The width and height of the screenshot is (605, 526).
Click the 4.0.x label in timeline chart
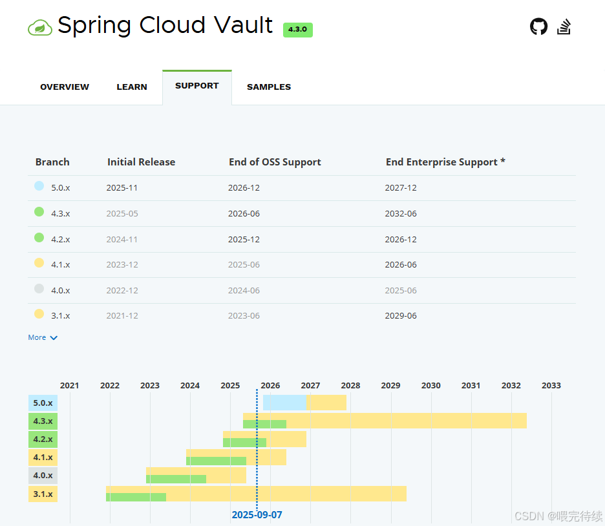[43, 476]
